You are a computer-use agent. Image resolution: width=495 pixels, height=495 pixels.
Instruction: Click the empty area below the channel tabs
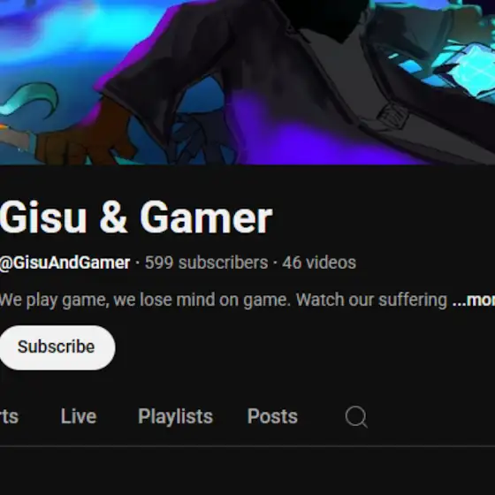pyautogui.click(x=247, y=471)
